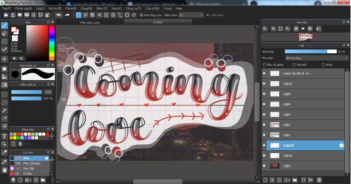Switch to the Untitled tab
Viewport: 351px width, 184px height.
click(158, 22)
